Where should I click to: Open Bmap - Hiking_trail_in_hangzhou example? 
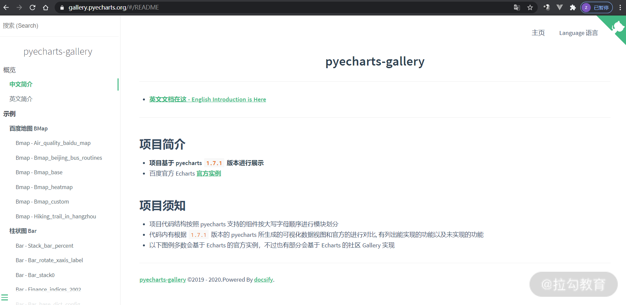coord(56,216)
